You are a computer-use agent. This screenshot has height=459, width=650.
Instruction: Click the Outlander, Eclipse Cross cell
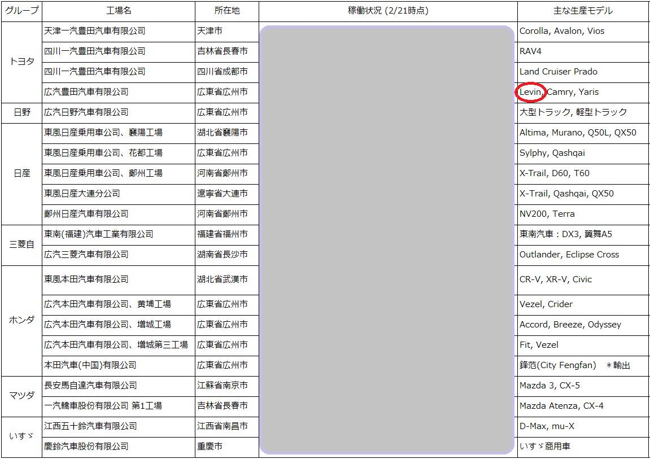pyautogui.click(x=583, y=255)
